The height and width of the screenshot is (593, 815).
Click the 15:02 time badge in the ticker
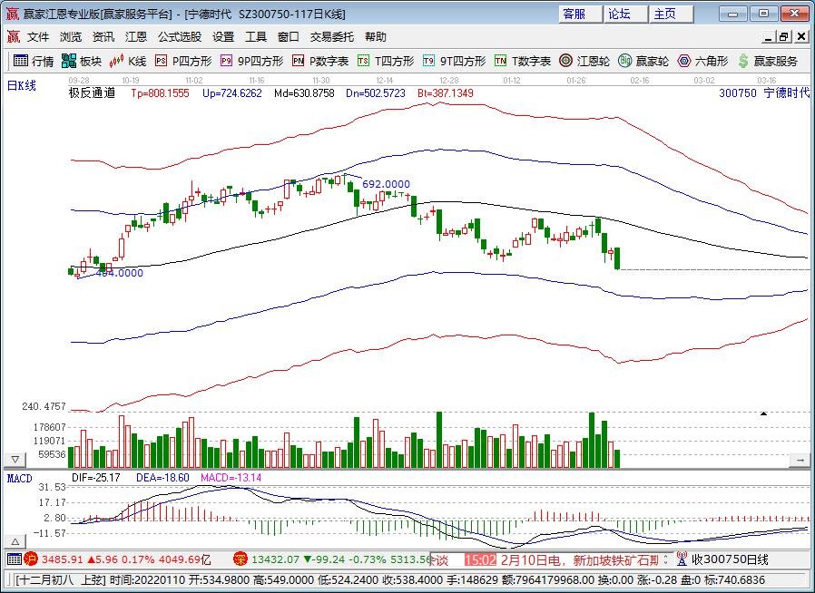tap(480, 559)
